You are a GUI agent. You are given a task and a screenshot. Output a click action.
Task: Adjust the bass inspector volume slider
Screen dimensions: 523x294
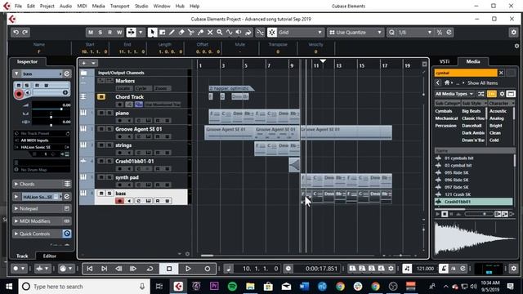coord(51,109)
